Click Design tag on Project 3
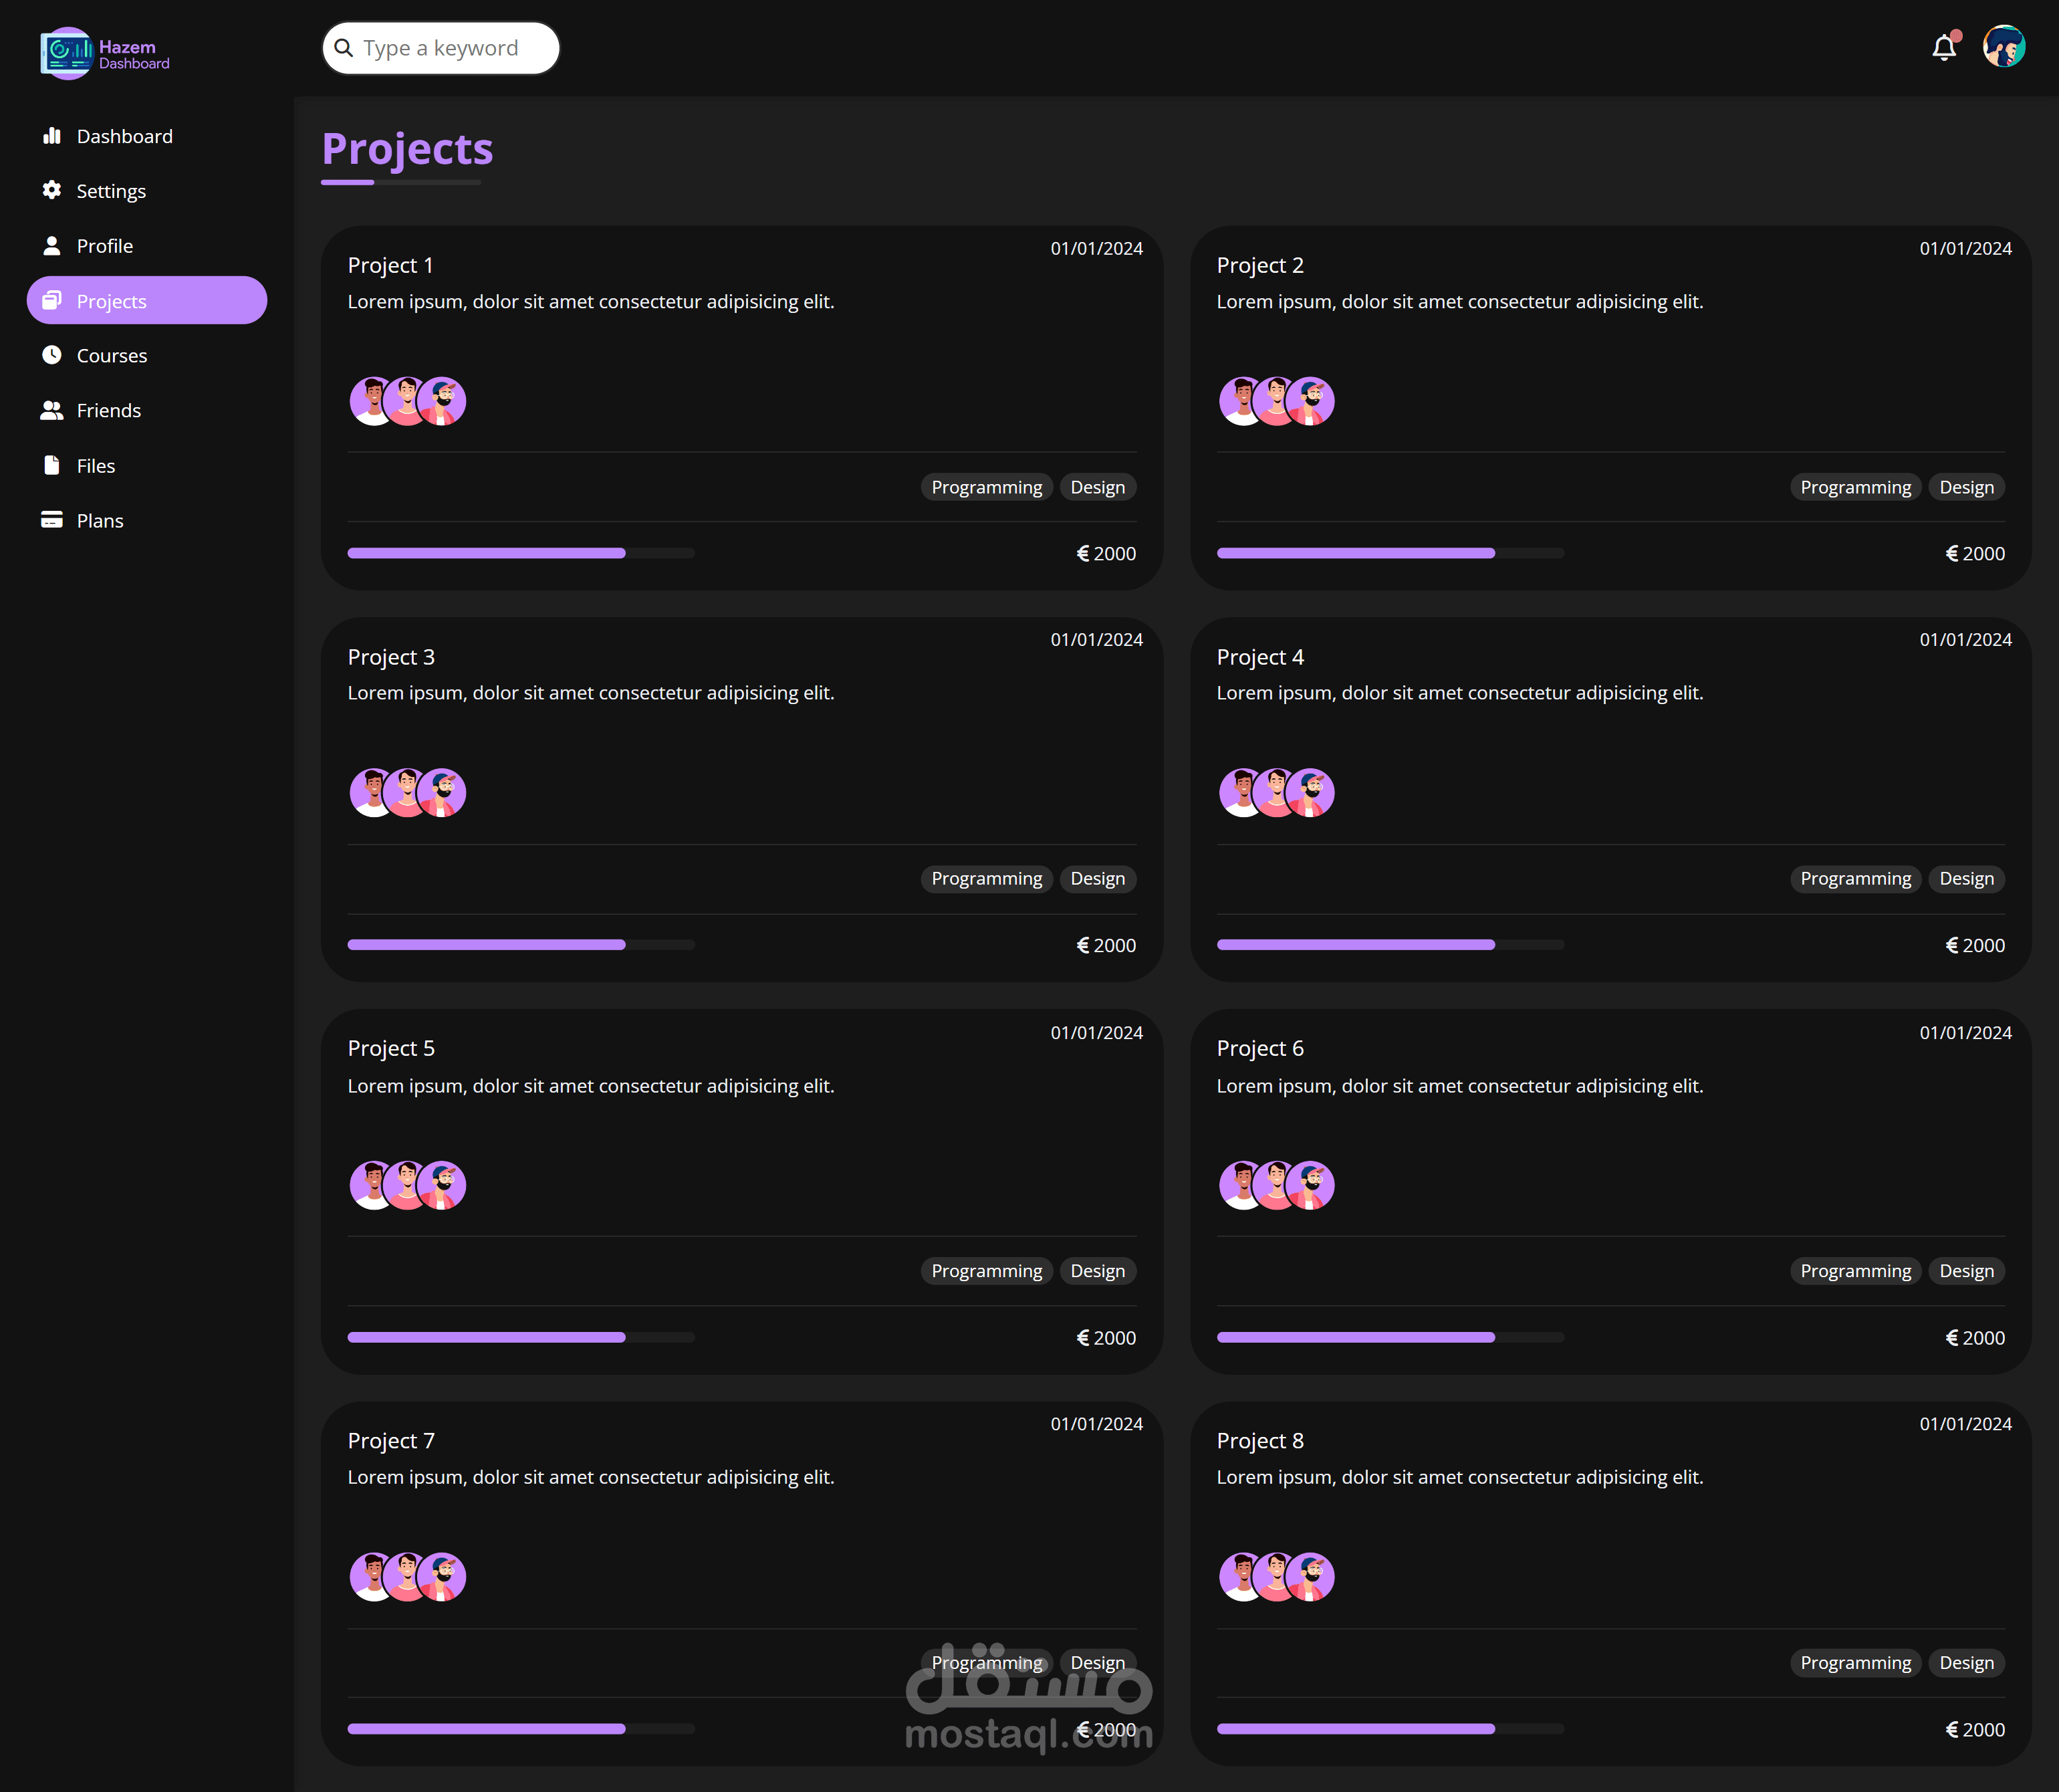Screen dimensions: 2059x1792 (x=1096, y=879)
